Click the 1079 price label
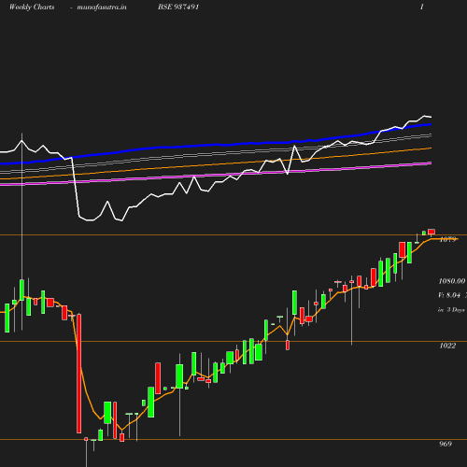This screenshot has width=467, height=467. coord(447,239)
